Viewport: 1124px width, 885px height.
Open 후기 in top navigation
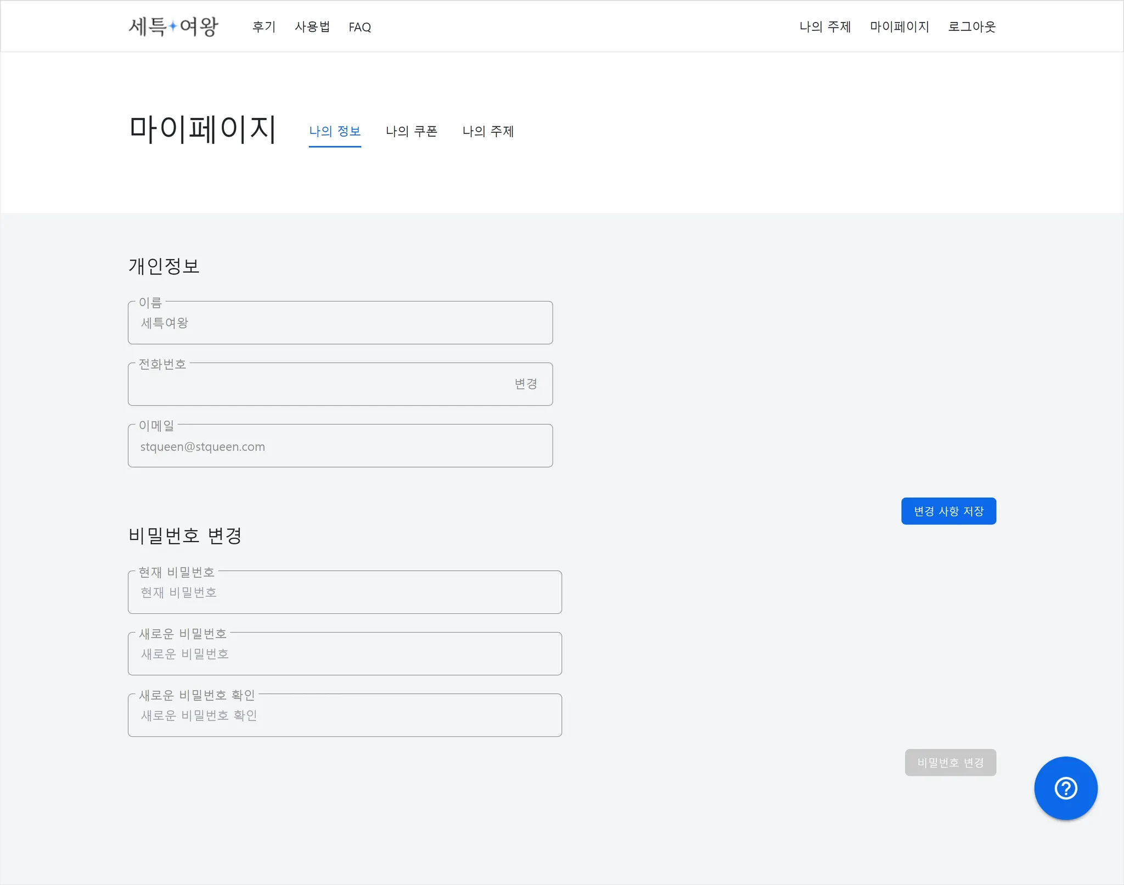(x=263, y=27)
